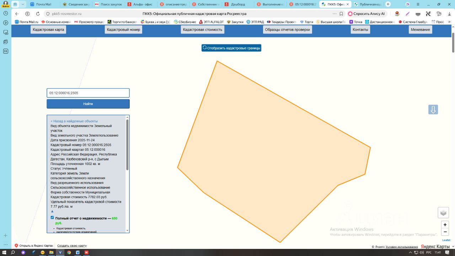This screenshot has height=256, width=455.
Task: Open the Кадастровая стоимость menu item
Action: point(203,30)
